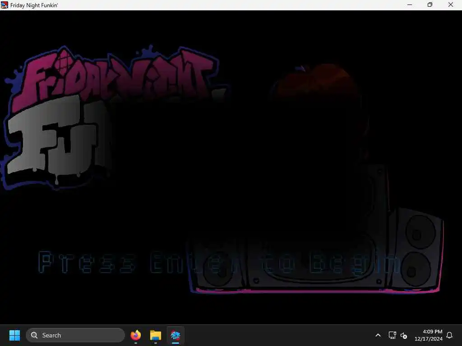Screen dimensions: 462x346
Task: Open the notifications bell icon
Action: [x=449, y=335]
